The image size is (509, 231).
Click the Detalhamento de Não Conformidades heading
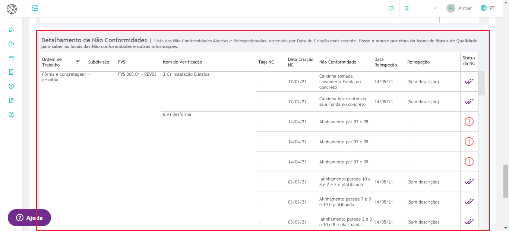(94, 40)
